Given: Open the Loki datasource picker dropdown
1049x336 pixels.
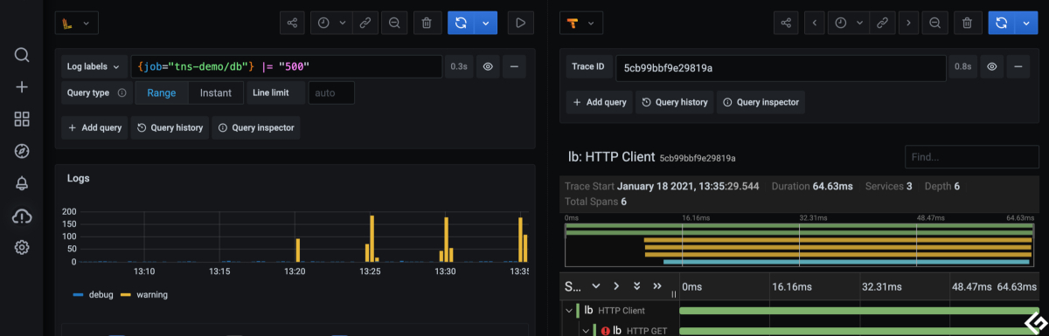Looking at the screenshot, I should click(77, 23).
